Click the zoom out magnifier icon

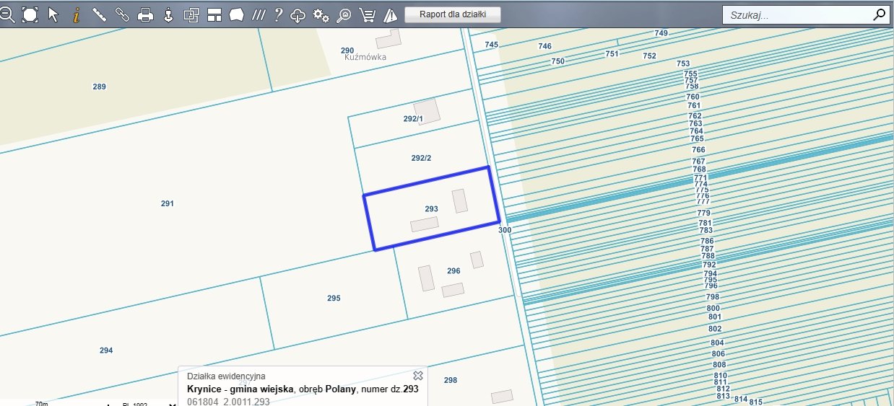point(6,14)
